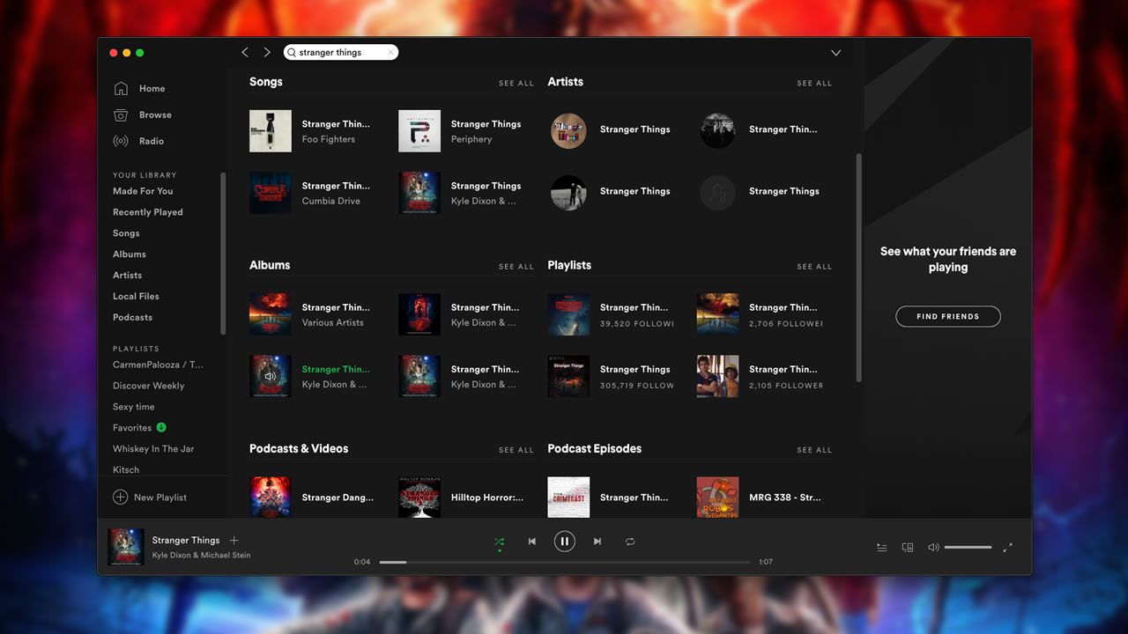
Task: See all Podcast Episodes results
Action: point(814,450)
